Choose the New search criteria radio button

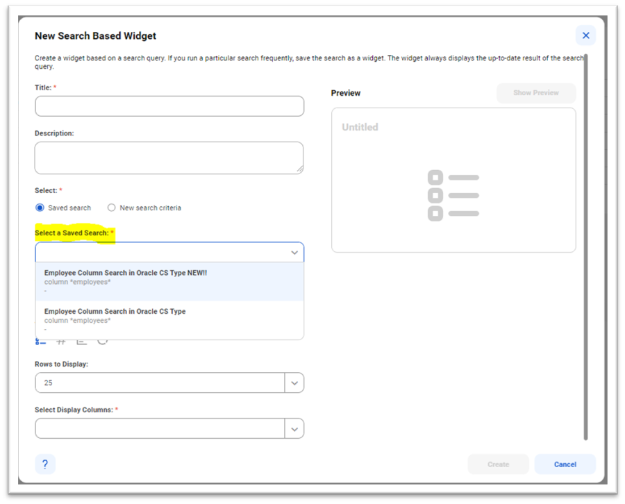click(x=112, y=208)
